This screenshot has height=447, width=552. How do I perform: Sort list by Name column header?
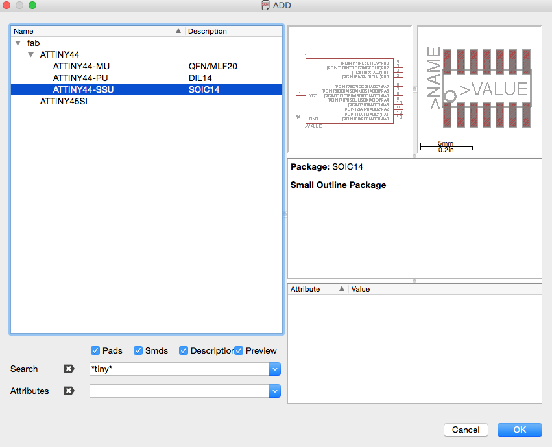[x=98, y=31]
